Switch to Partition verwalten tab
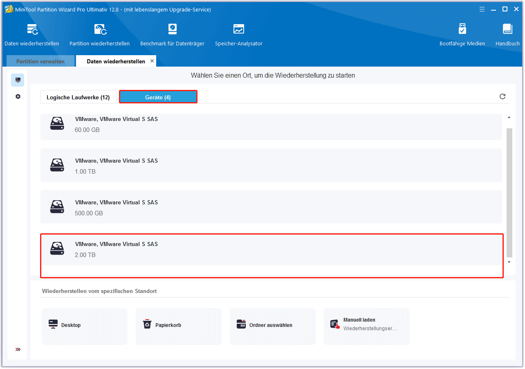 40,61
